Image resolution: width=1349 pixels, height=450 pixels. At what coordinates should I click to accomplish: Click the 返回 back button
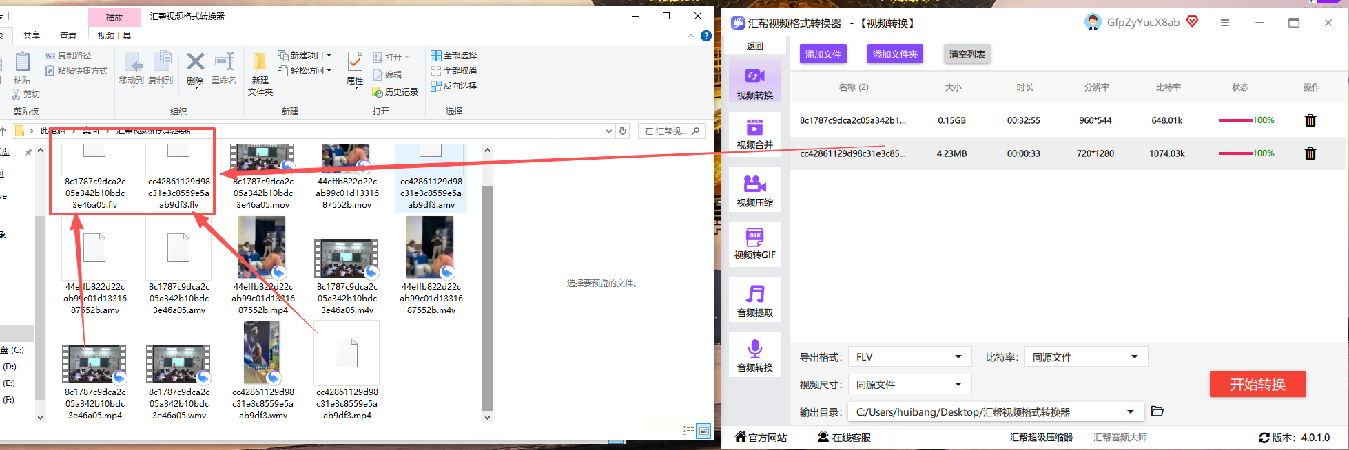[x=755, y=46]
